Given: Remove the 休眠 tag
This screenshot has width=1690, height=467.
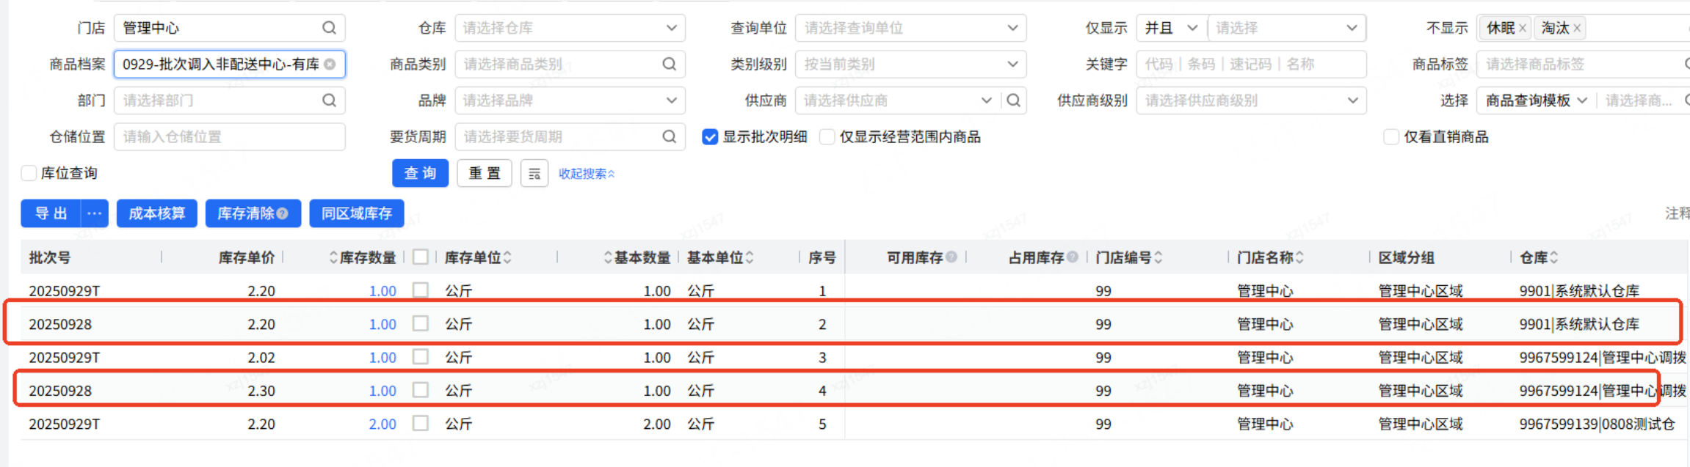Looking at the screenshot, I should click(x=1523, y=29).
